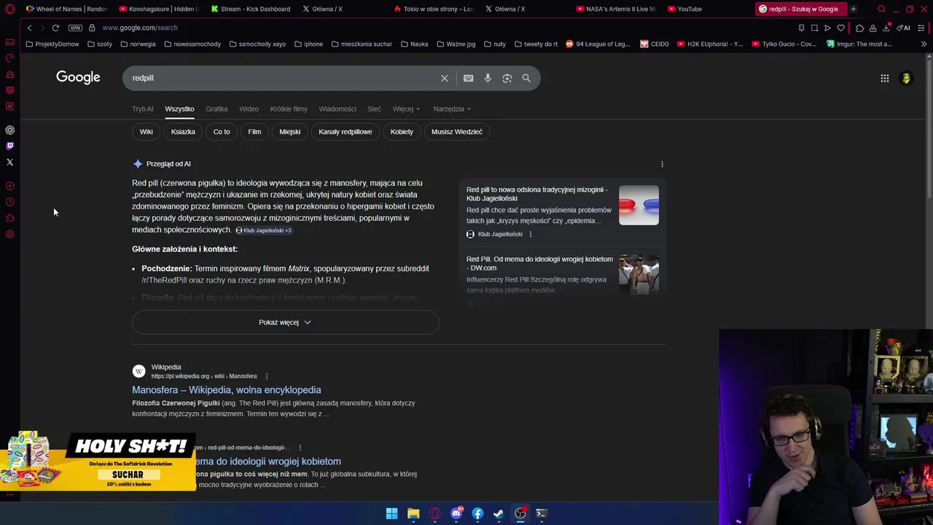Screen dimensions: 933x525
Task: Switch to Grafika results tab
Action: coord(216,109)
